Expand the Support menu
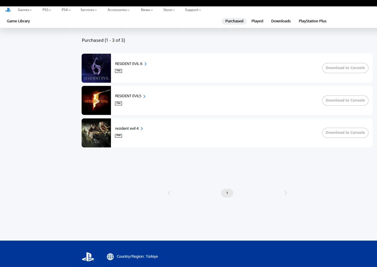The image size is (377, 267). (x=193, y=10)
